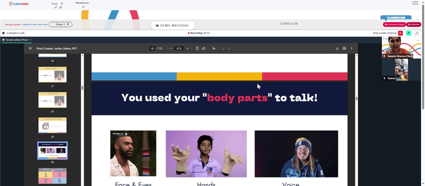Stop screen sharing with red X button
425x186 pixels.
click(400, 33)
